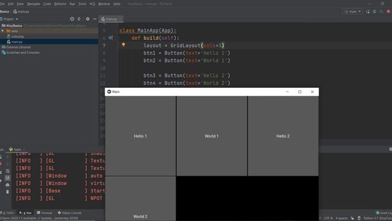This screenshot has width=392, height=221.
Task: Click the lock read-only icon in status bar
Action: point(353,219)
